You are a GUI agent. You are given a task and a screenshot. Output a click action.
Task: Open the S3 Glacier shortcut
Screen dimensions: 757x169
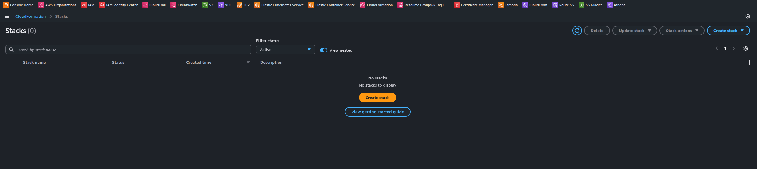pos(590,5)
